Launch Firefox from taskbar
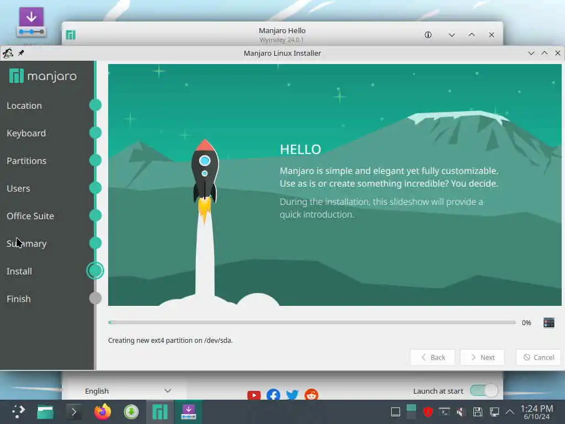Viewport: 565px width, 424px height. [102, 412]
